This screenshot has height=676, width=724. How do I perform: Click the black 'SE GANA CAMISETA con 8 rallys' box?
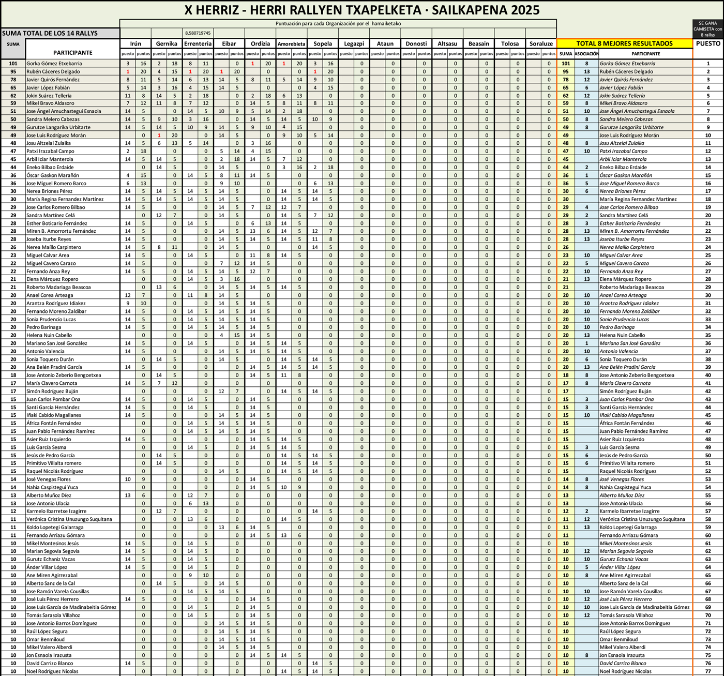[x=708, y=29]
